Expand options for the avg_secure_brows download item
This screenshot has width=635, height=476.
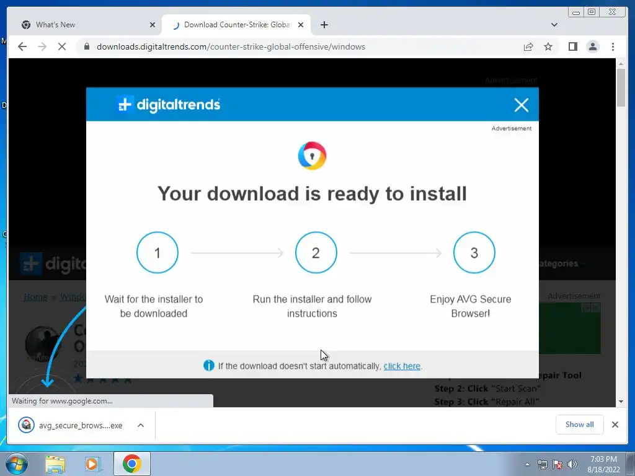141,425
